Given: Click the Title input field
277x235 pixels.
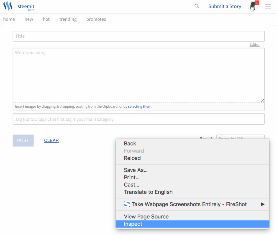Looking at the screenshot, I should [138, 36].
